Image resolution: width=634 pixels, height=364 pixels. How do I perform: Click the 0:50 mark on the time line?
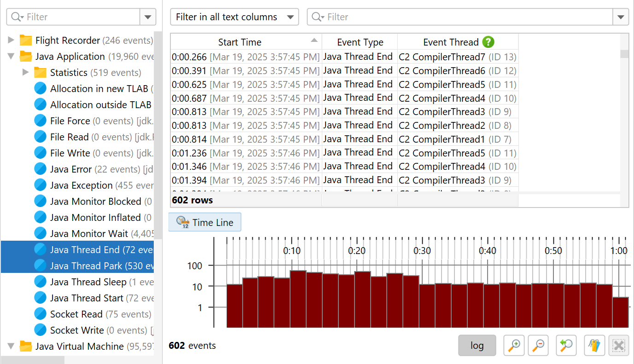(x=553, y=250)
